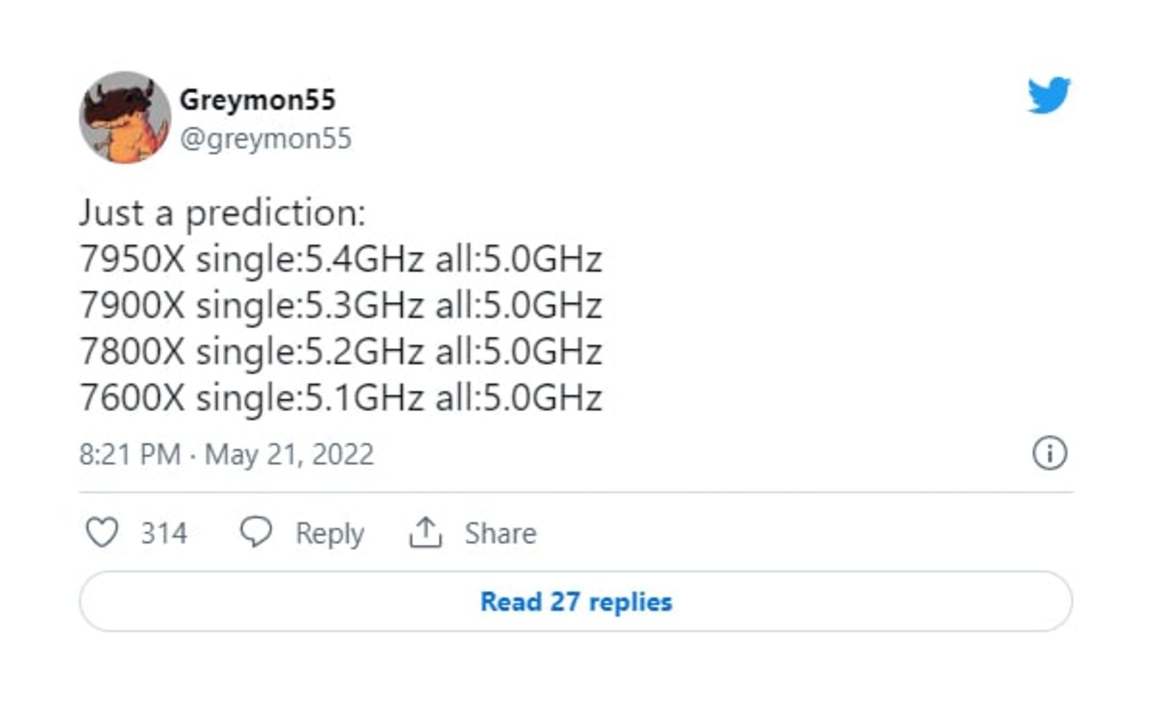Click the 7900X model name in tweet
The height and width of the screenshot is (713, 1158).
(132, 305)
